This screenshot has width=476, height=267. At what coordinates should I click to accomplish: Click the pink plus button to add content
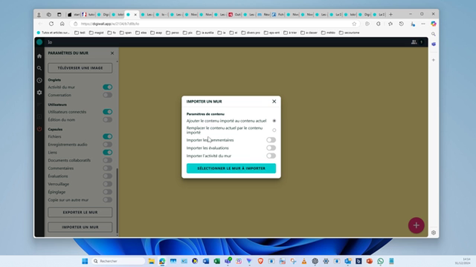pyautogui.click(x=416, y=225)
